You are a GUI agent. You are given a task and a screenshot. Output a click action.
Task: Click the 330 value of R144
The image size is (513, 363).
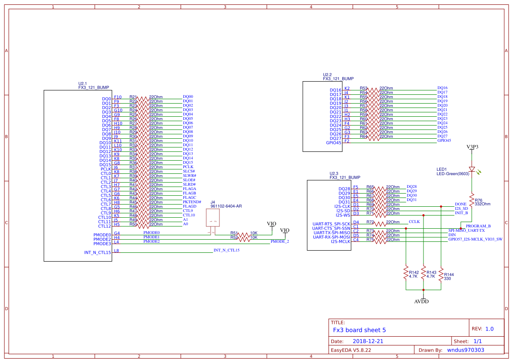(447, 279)
